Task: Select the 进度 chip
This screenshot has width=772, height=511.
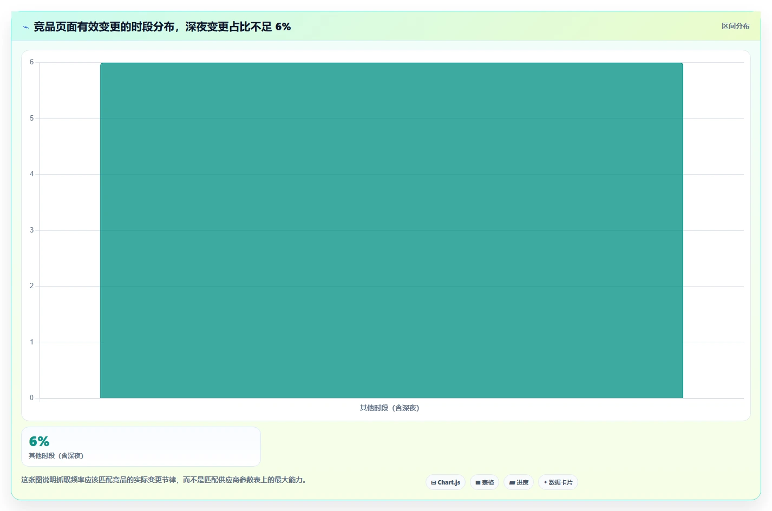Action: tap(519, 482)
